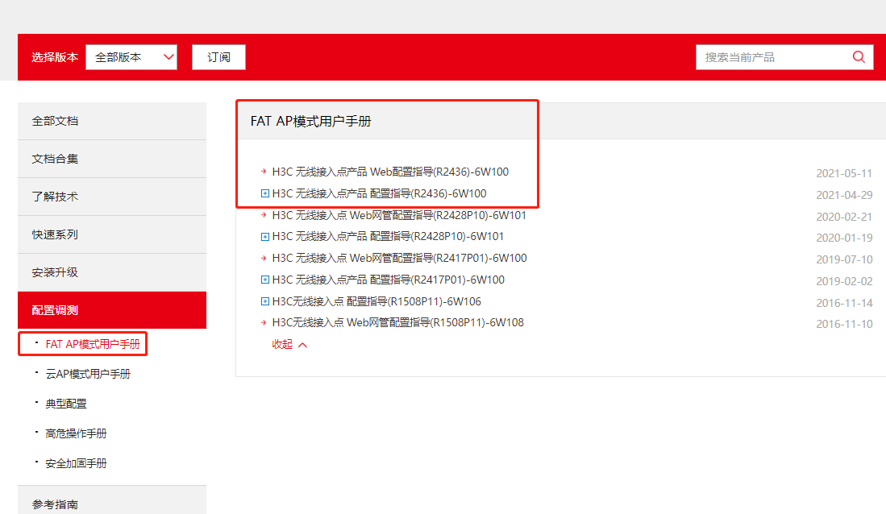Choose 高危操作手册 submenu item
This screenshot has height=514, width=886.
point(77,433)
